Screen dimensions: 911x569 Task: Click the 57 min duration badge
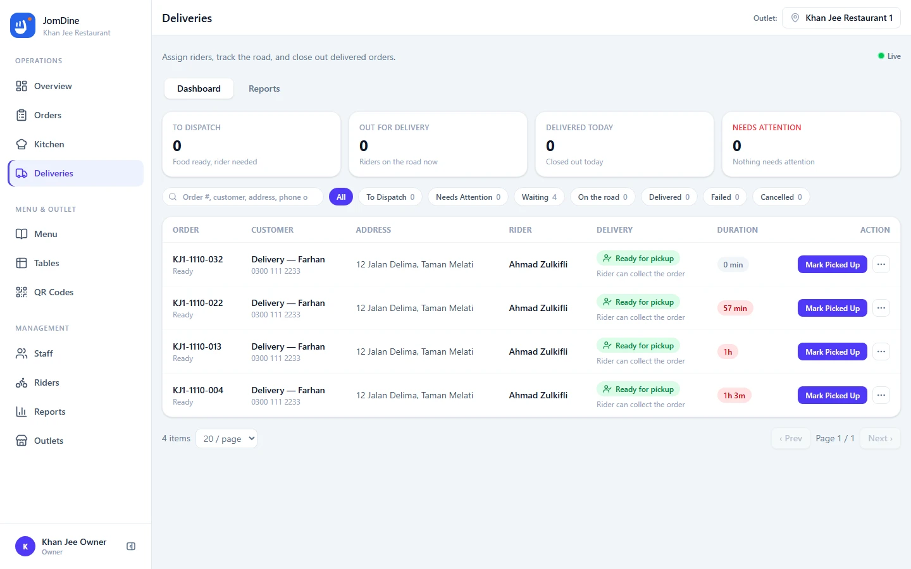(x=735, y=308)
